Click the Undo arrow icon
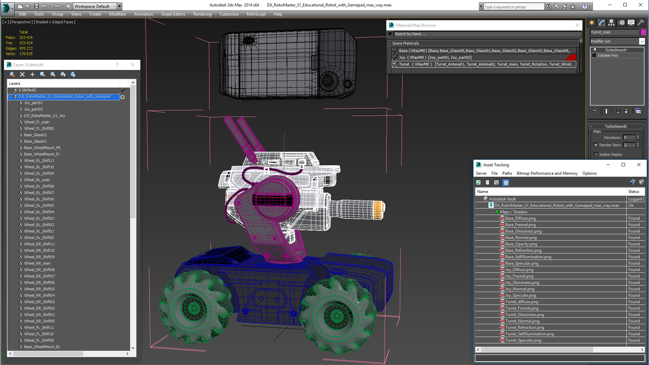This screenshot has width=649, height=365. tap(45, 6)
